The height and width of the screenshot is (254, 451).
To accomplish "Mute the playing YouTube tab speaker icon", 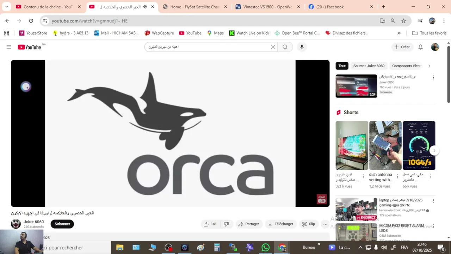I will click(144, 7).
